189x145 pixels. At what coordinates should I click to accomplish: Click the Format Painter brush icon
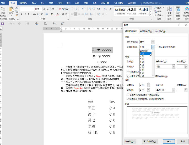coord(17,15)
